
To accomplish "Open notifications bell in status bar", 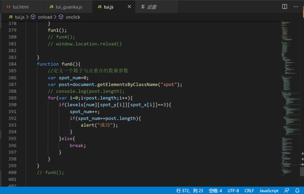I will coord(297,191).
